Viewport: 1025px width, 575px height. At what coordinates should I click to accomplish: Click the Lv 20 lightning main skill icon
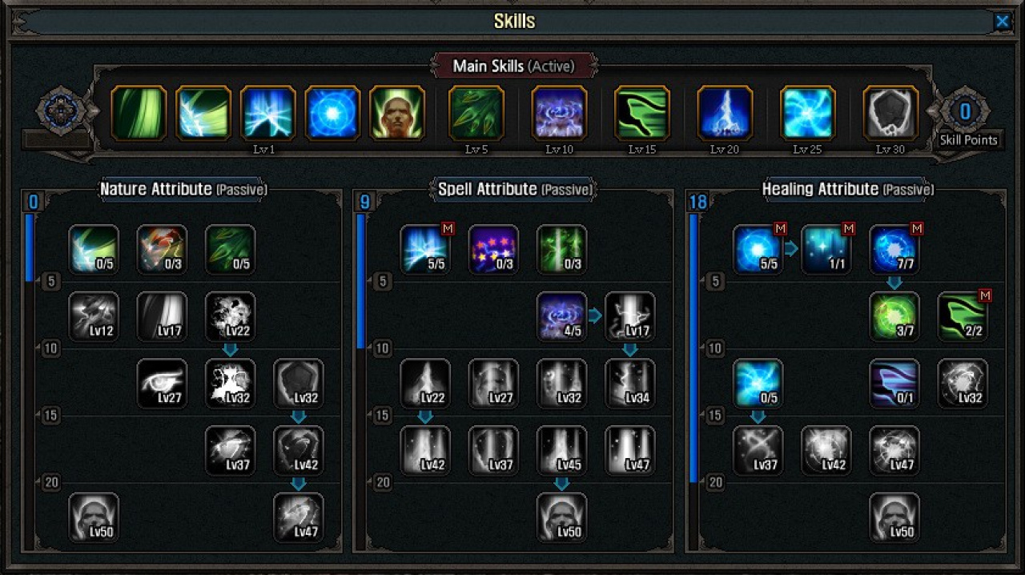click(725, 114)
